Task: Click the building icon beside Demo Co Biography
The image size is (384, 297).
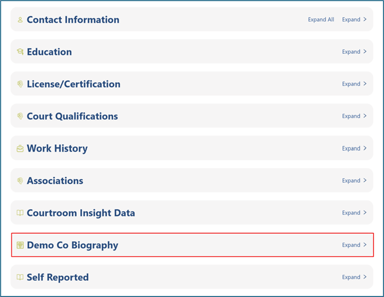Action: (20, 245)
